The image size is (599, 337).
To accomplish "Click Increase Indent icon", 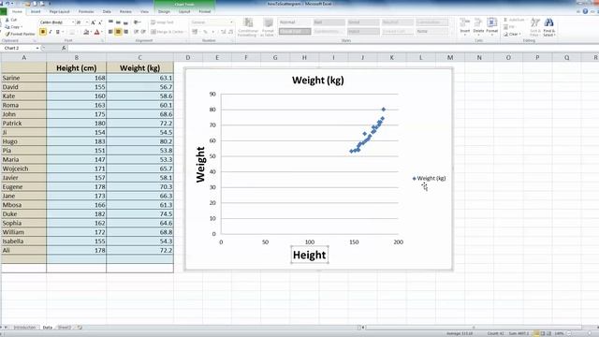I will [143, 32].
